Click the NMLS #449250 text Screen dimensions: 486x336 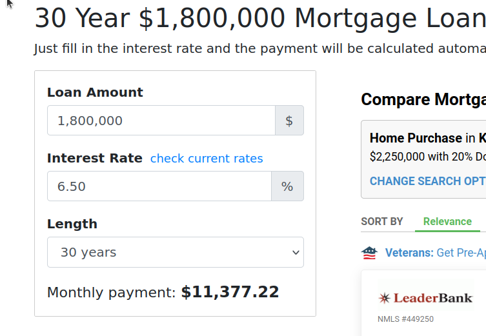coord(405,319)
